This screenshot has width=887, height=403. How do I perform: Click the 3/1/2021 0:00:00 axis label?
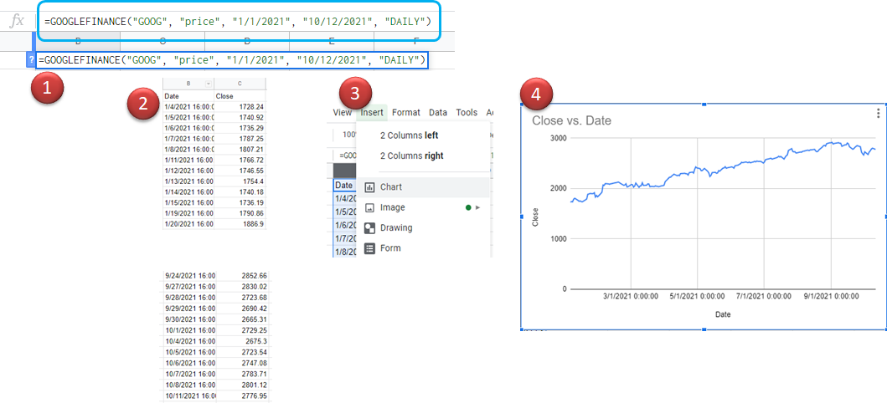630,296
